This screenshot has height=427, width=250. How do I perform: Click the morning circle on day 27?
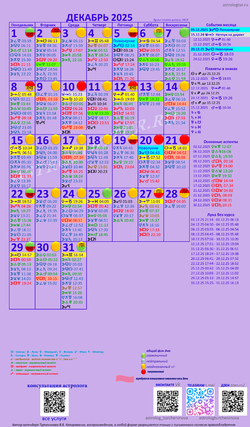point(158,193)
